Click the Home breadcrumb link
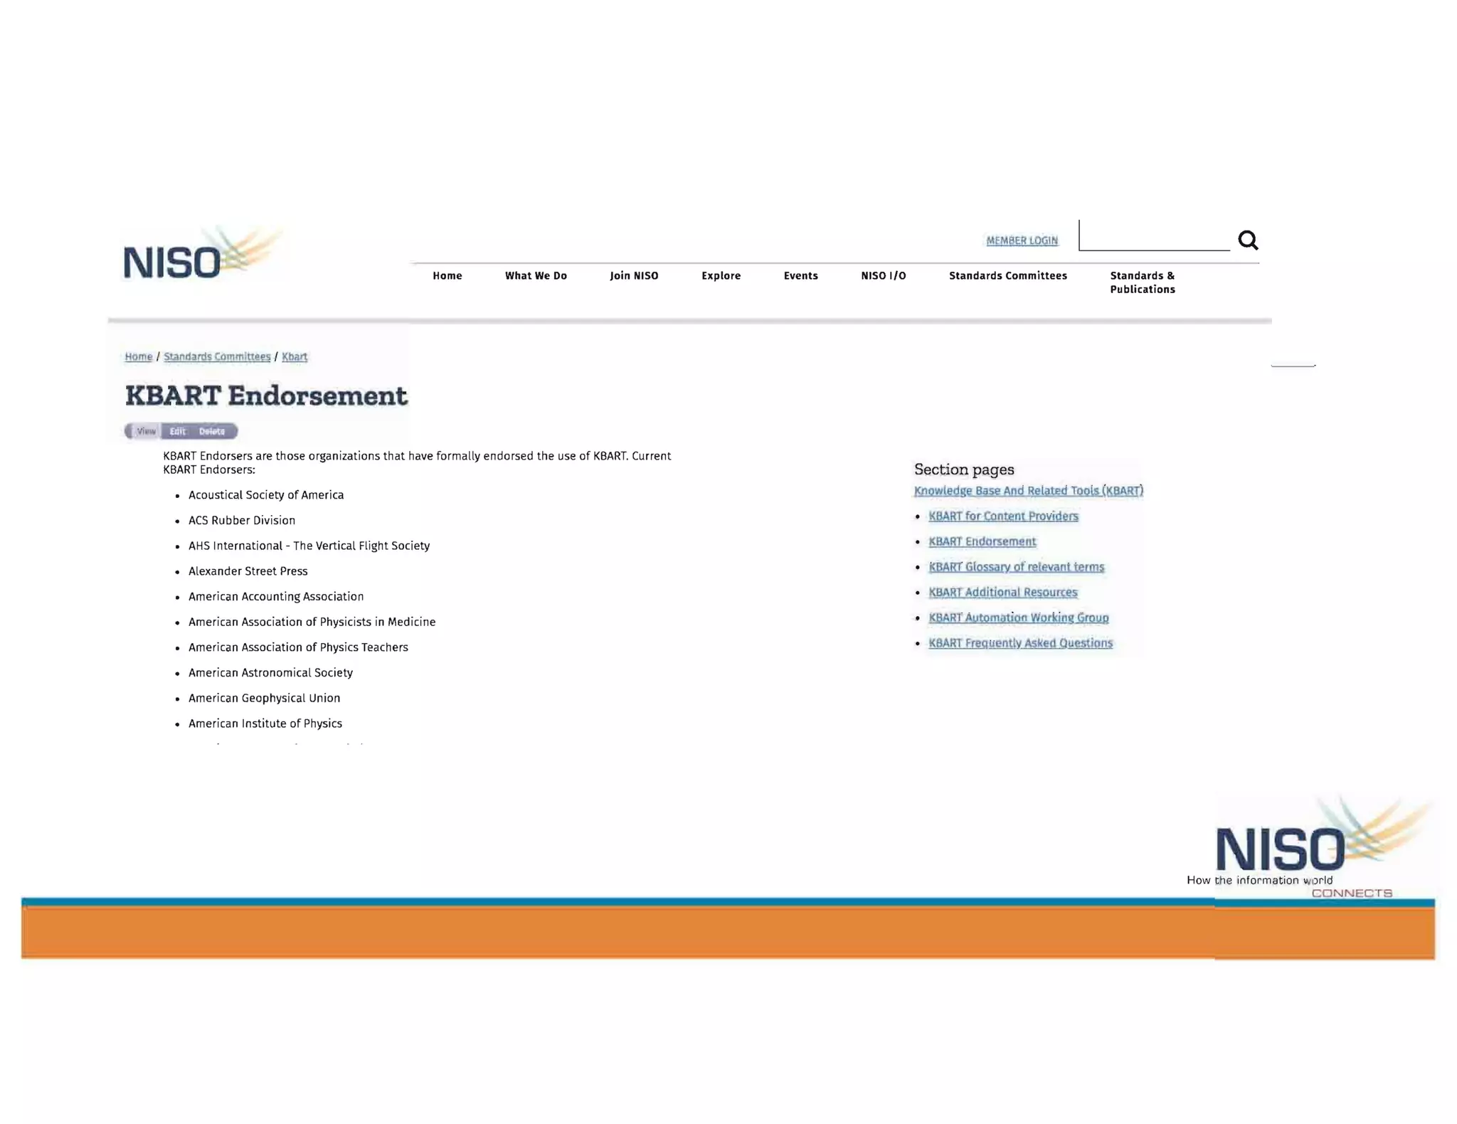Image resolution: width=1457 pixels, height=1124 pixels. [138, 357]
